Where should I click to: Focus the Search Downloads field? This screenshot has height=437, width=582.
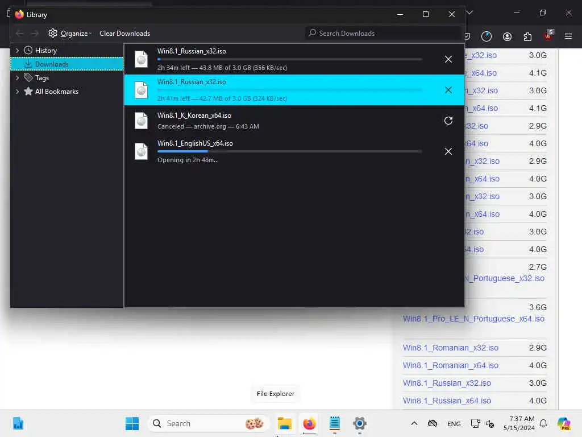tap(383, 33)
